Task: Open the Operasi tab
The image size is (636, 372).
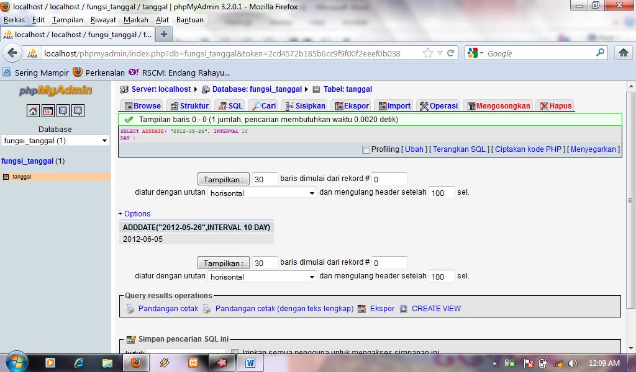Action: tap(439, 106)
